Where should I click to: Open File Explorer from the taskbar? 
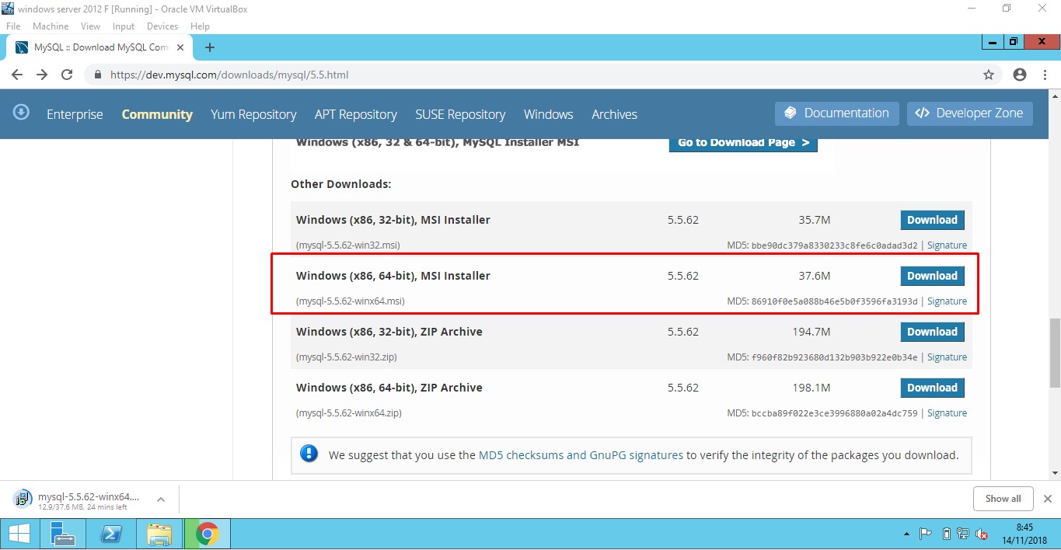(159, 534)
